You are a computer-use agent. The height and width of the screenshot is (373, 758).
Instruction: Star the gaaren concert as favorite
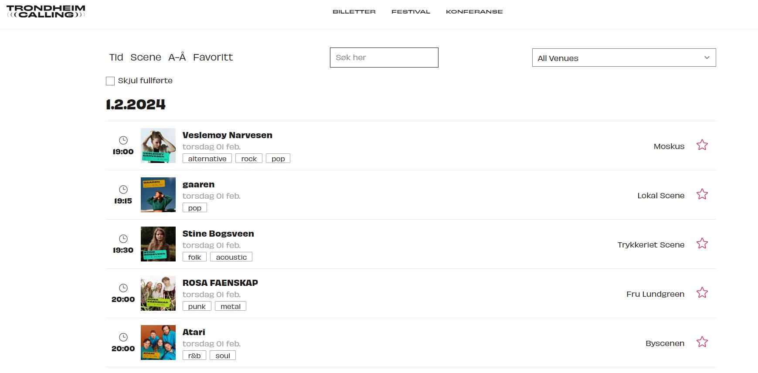[x=702, y=194]
